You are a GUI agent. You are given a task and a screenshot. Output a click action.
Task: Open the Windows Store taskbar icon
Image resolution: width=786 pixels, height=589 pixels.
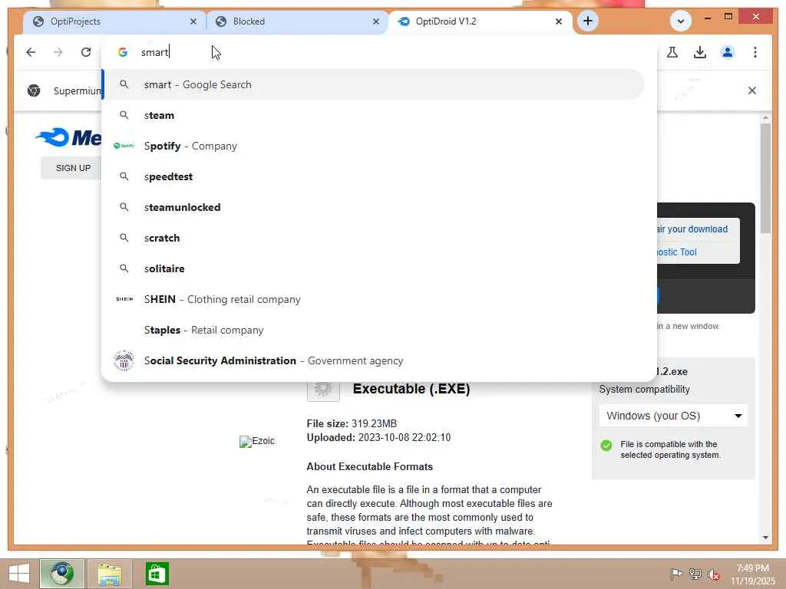click(x=157, y=574)
